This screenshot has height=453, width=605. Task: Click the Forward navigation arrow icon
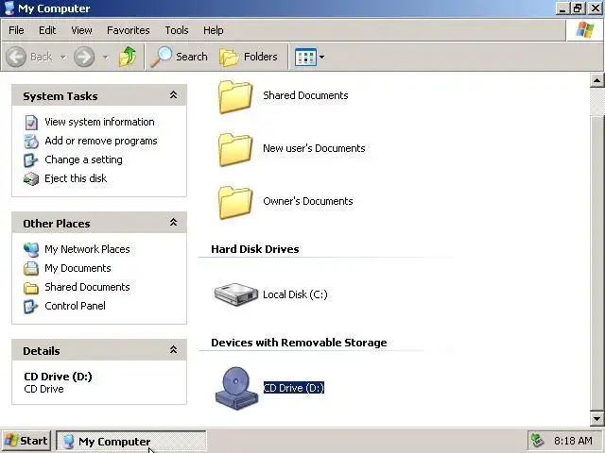pyautogui.click(x=84, y=57)
